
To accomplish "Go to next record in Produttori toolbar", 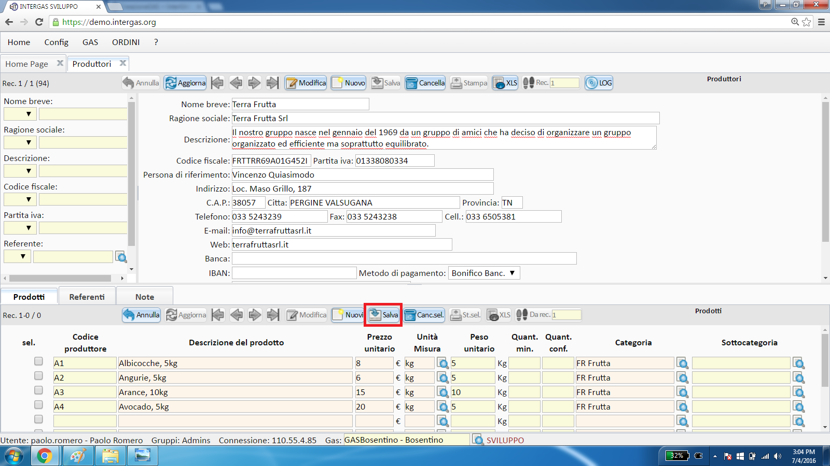I will point(254,83).
